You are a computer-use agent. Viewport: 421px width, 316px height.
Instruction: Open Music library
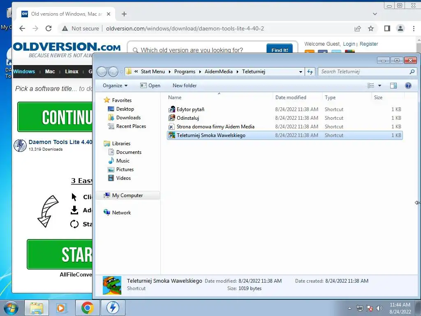coord(123,161)
